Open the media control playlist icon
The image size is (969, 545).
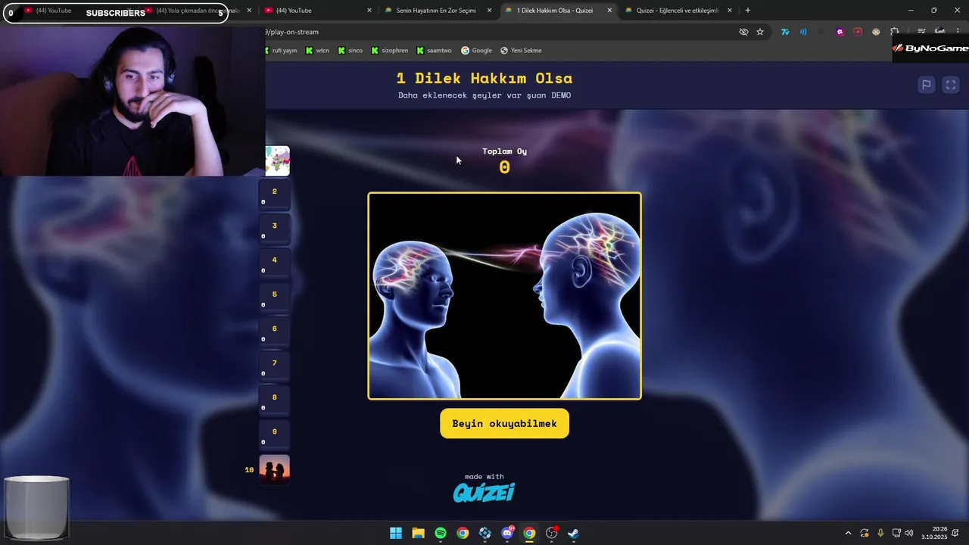(x=921, y=32)
